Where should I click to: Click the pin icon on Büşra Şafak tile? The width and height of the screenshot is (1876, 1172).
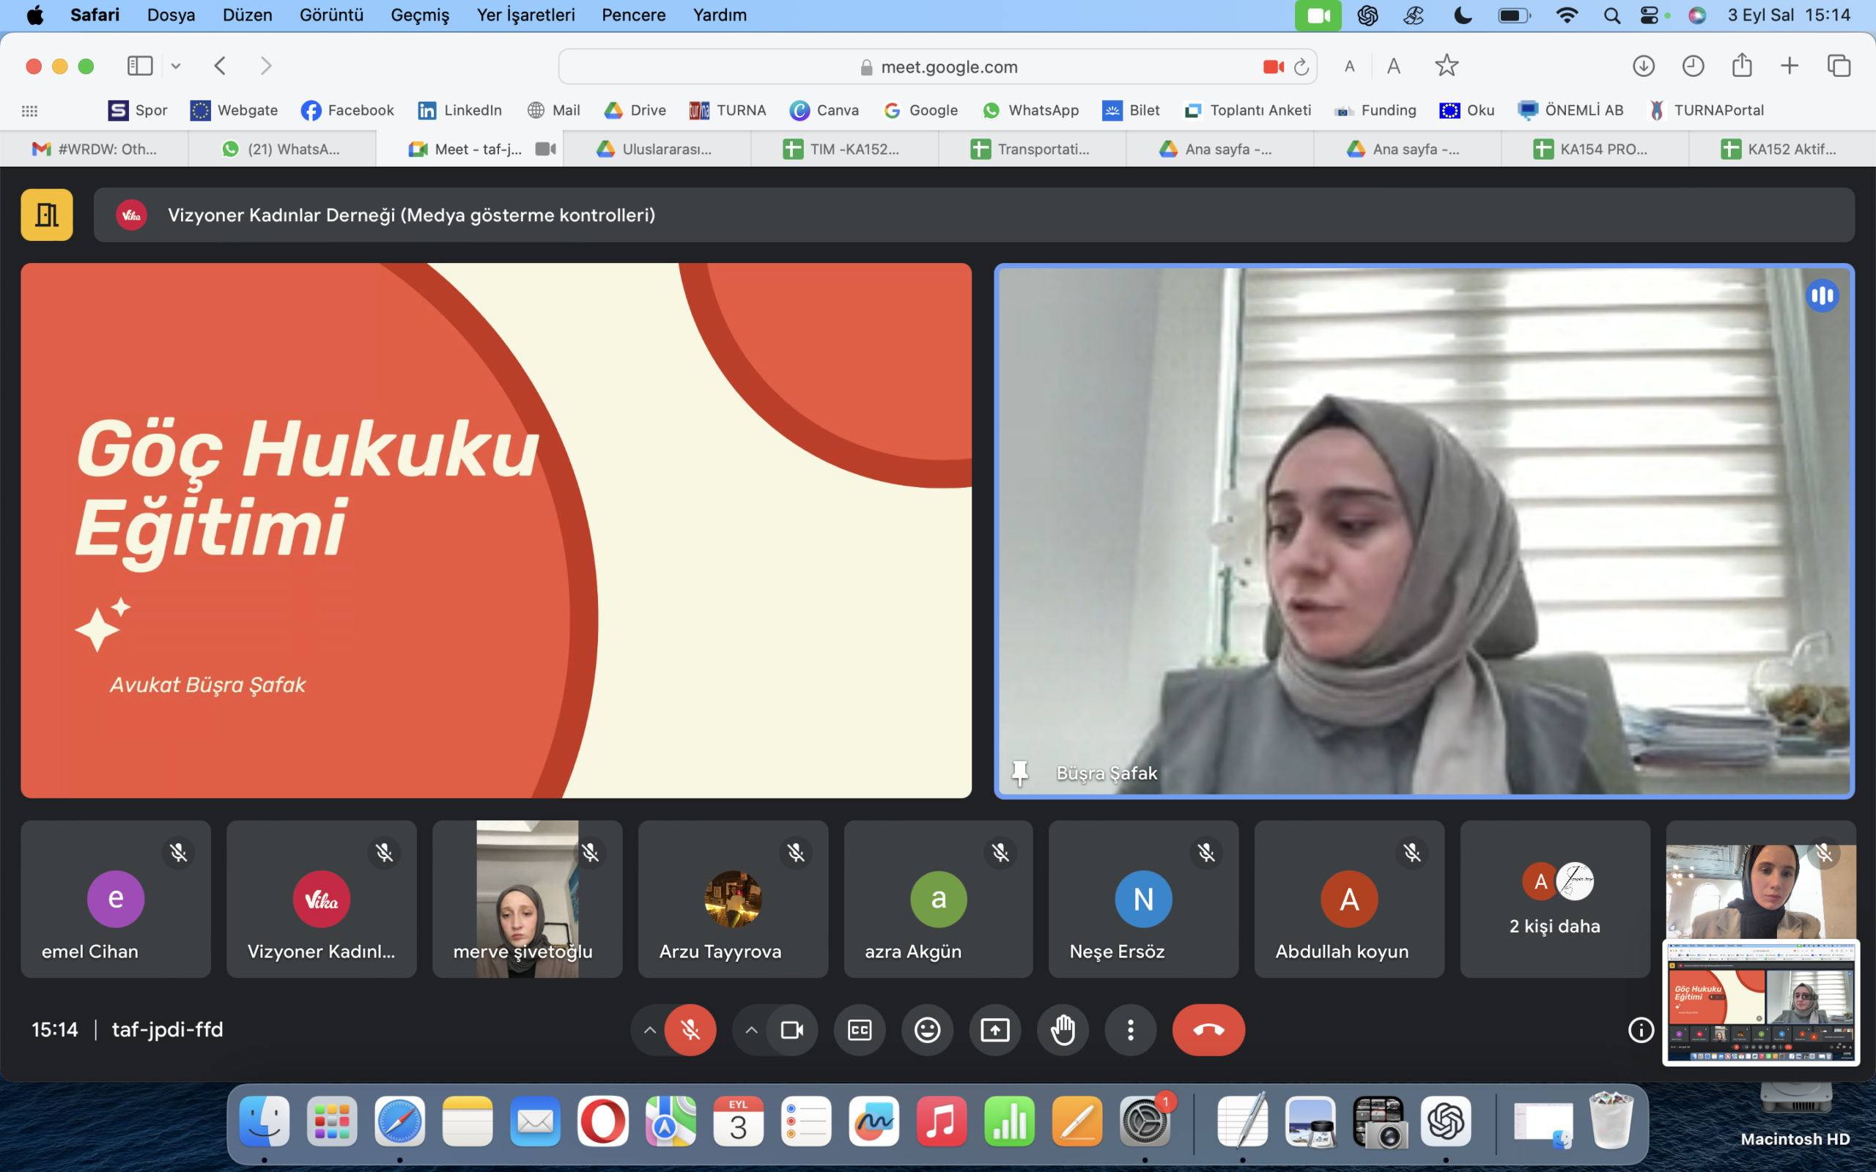[1020, 773]
